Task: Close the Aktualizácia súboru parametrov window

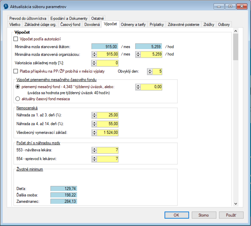Action: [242, 6]
